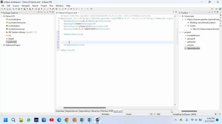The image size is (222, 124).
Task: Click Collapse All in Package Explorer
Action: click(x=39, y=12)
